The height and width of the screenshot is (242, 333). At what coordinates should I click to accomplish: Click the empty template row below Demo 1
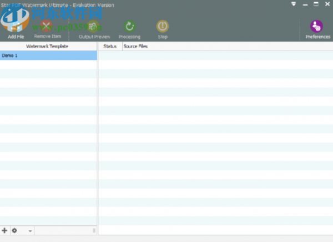48,64
